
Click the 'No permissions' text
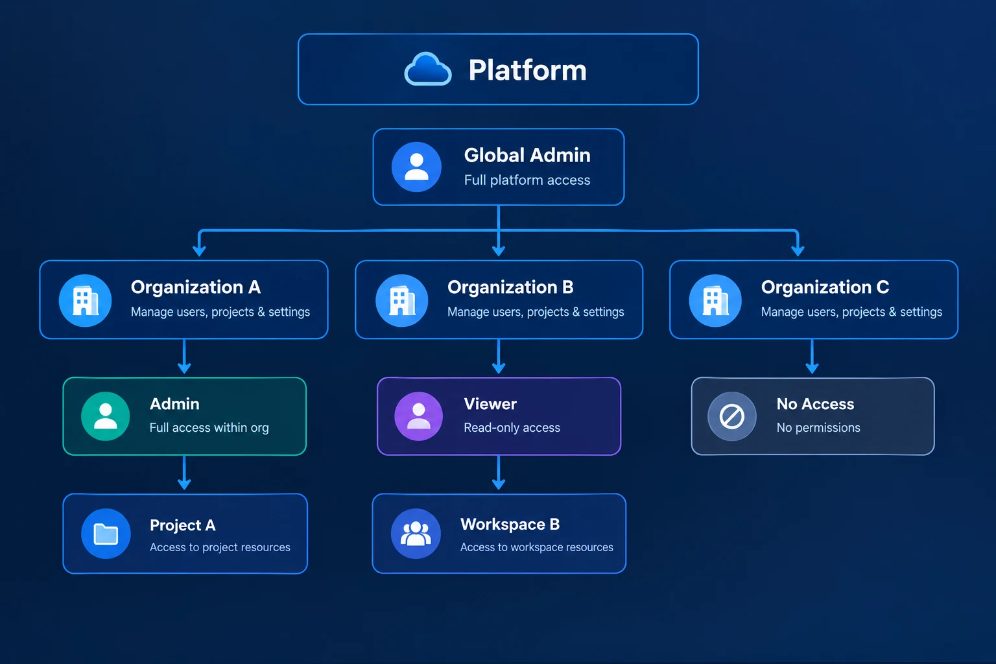[818, 428]
